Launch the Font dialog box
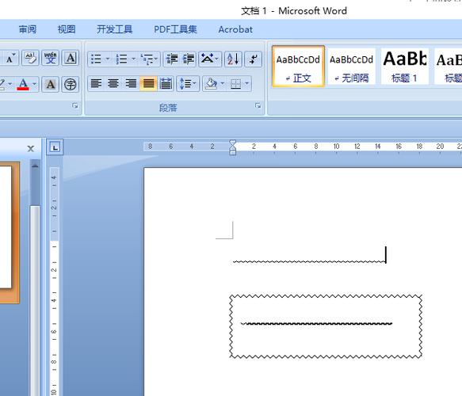The image size is (462, 396). pos(75,105)
